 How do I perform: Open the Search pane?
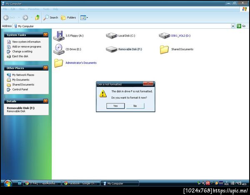(x=50, y=17)
